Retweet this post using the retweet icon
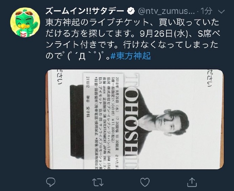 [x=98, y=182]
